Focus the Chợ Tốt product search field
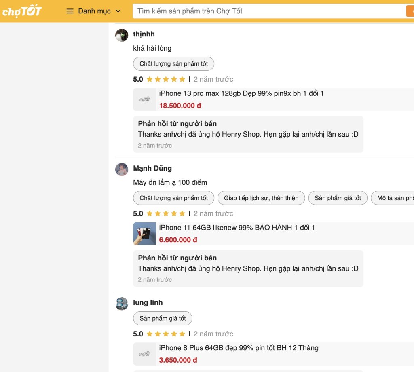Viewport: 414px width, 372px height. click(x=269, y=11)
